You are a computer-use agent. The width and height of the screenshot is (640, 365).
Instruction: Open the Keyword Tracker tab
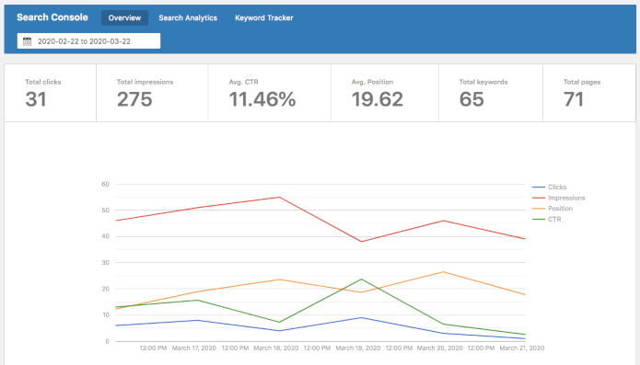[x=264, y=17]
